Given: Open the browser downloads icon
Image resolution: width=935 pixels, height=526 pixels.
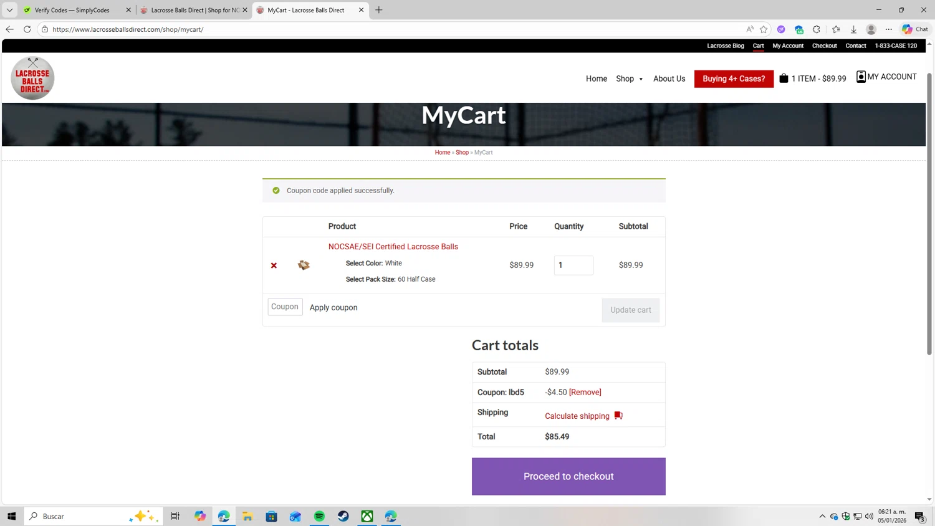Looking at the screenshot, I should [x=853, y=29].
